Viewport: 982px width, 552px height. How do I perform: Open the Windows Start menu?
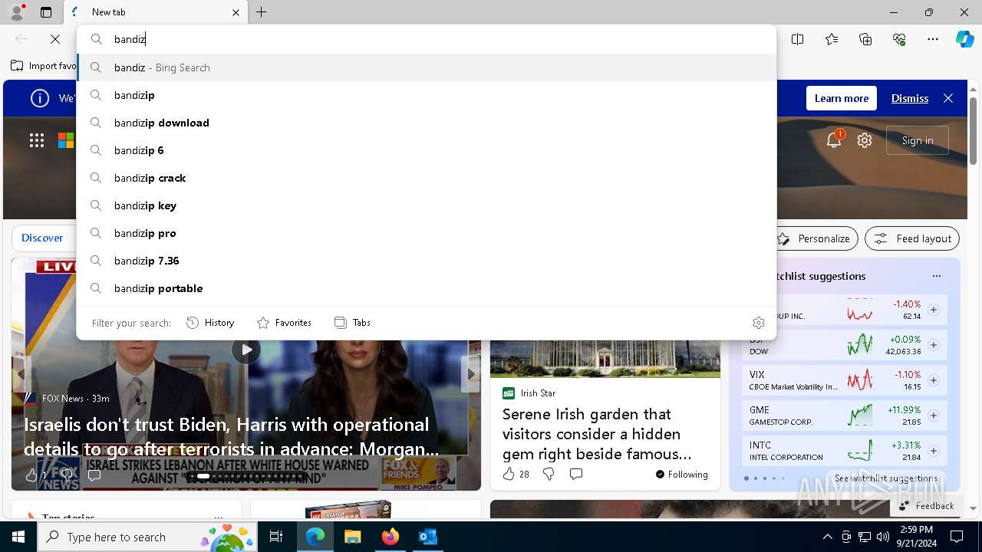pos(18,537)
